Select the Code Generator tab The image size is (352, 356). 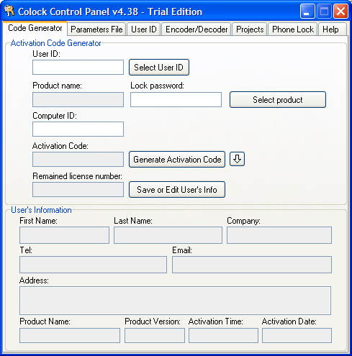[x=35, y=28]
